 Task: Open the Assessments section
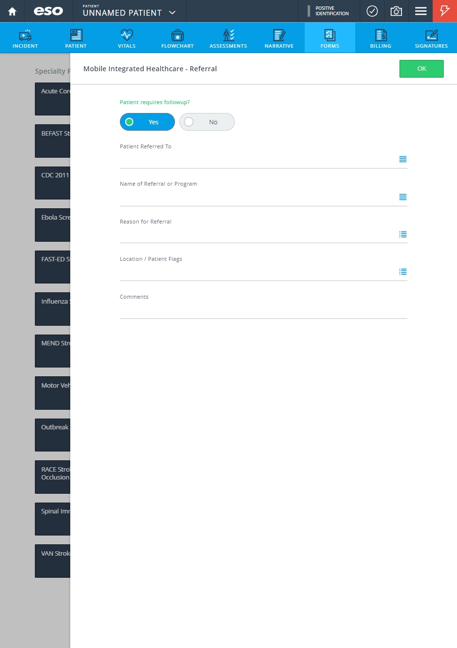[228, 38]
